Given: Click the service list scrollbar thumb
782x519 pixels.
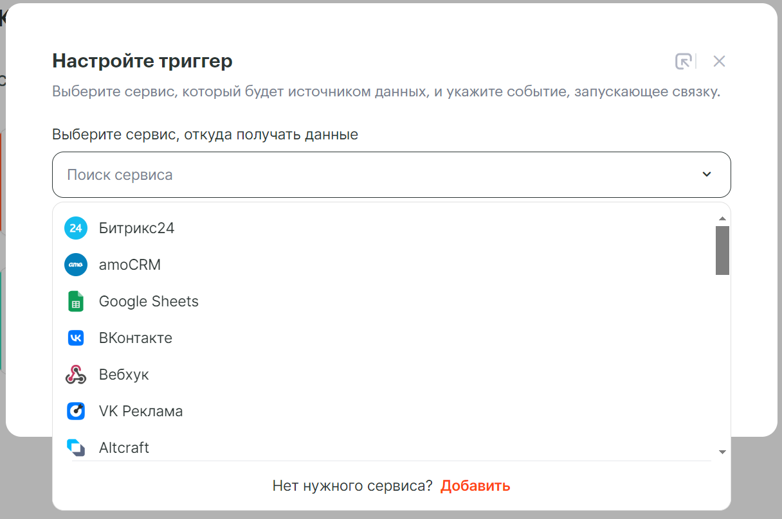Looking at the screenshot, I should pos(722,251).
